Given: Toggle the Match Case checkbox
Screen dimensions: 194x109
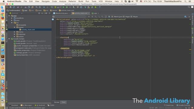Looking at the screenshot, I should coord(112,17).
